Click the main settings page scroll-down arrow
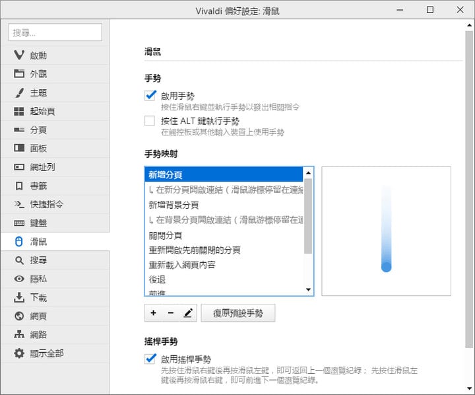Image resolution: width=475 pixels, height=395 pixels. (x=469, y=388)
